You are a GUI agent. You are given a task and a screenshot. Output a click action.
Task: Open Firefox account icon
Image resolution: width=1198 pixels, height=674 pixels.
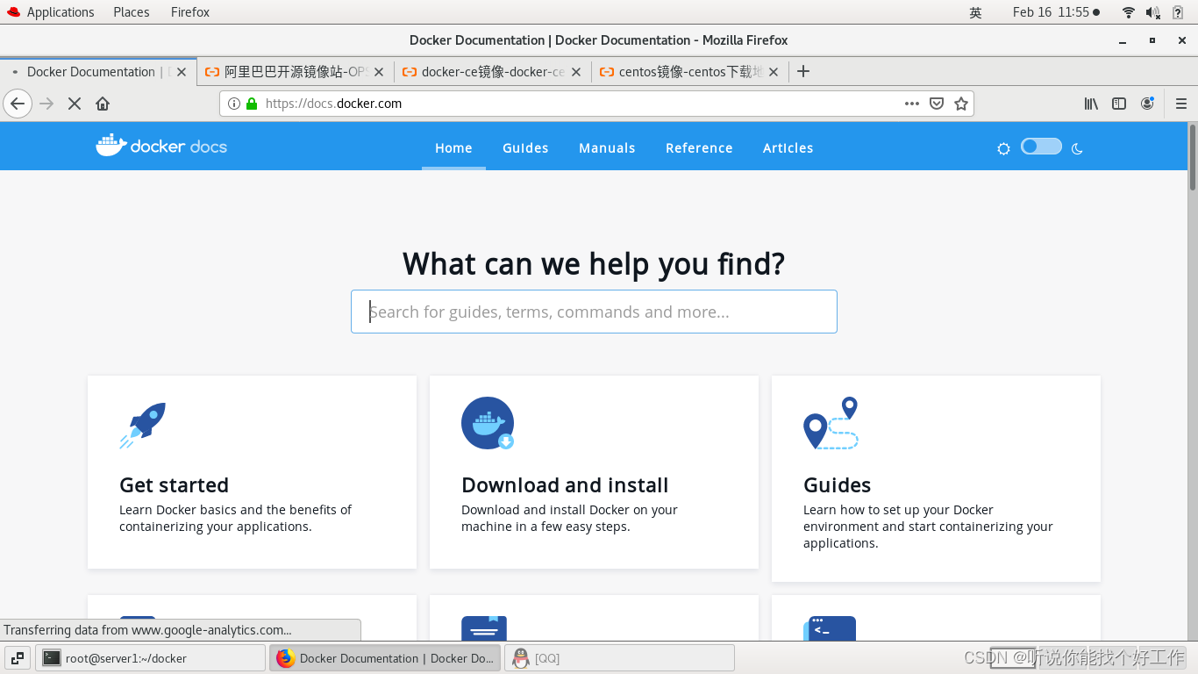1147,104
